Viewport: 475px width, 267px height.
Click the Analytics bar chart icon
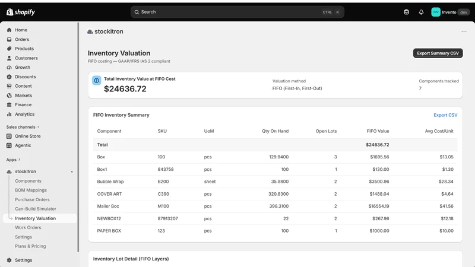[9, 114]
